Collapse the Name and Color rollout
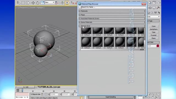 (153, 42)
